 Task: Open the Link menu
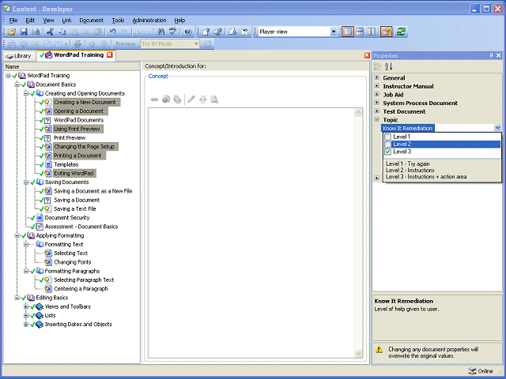[66, 21]
